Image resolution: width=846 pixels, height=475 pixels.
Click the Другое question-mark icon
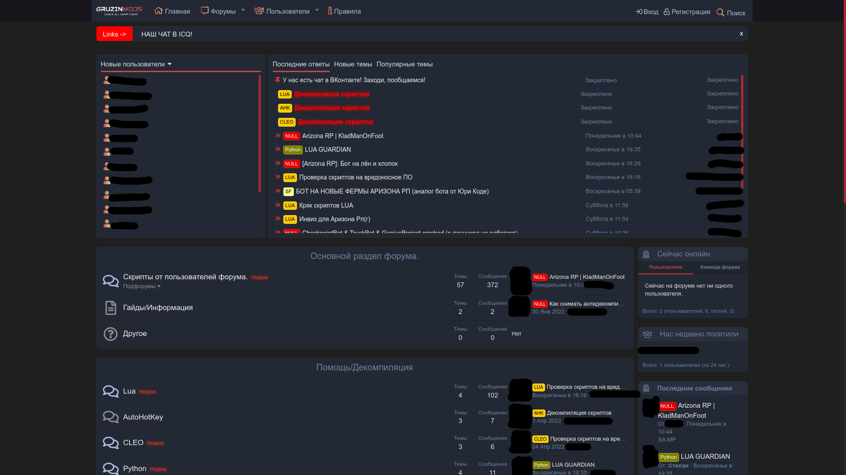[111, 334]
